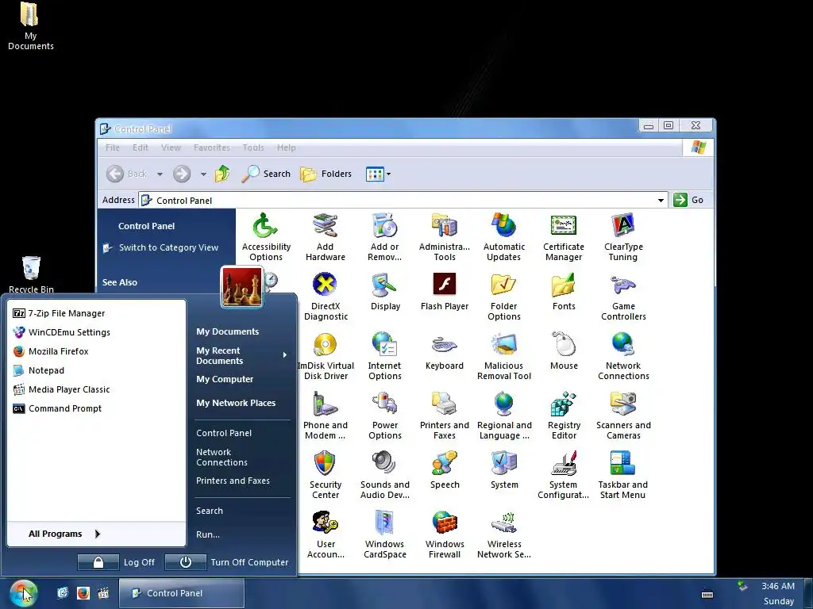Open the View menu
The height and width of the screenshot is (609, 813).
(171, 147)
